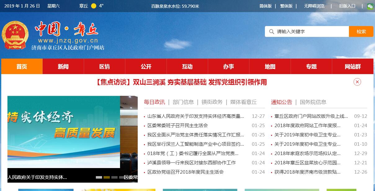
Task: Switch to the 国务院信息 tab
Action: coord(313,102)
